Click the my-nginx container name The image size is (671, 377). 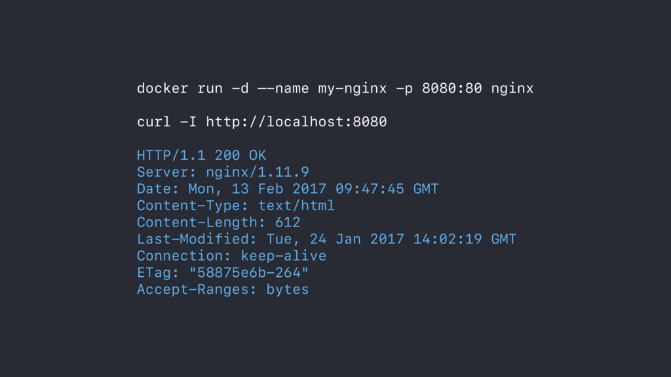click(x=352, y=89)
